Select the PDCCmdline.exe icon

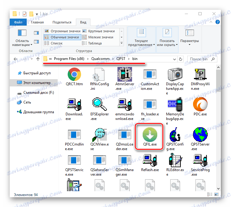pos(74,135)
